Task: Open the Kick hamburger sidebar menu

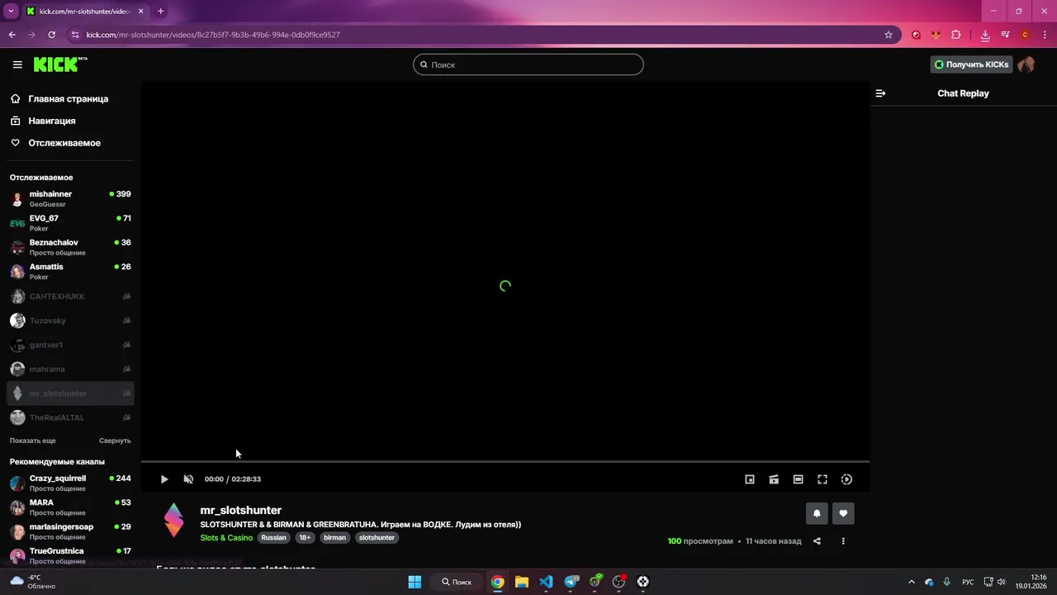Action: point(17,64)
